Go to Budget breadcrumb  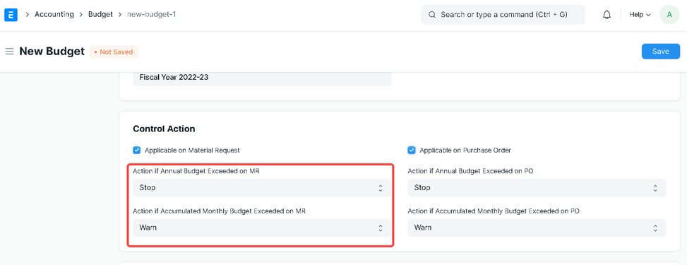[x=100, y=14]
